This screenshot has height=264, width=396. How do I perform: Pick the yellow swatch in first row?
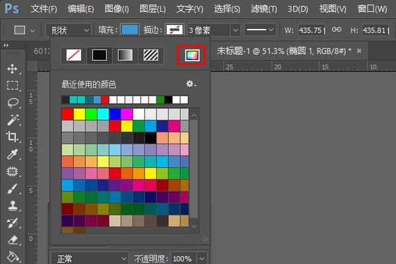pos(79,114)
